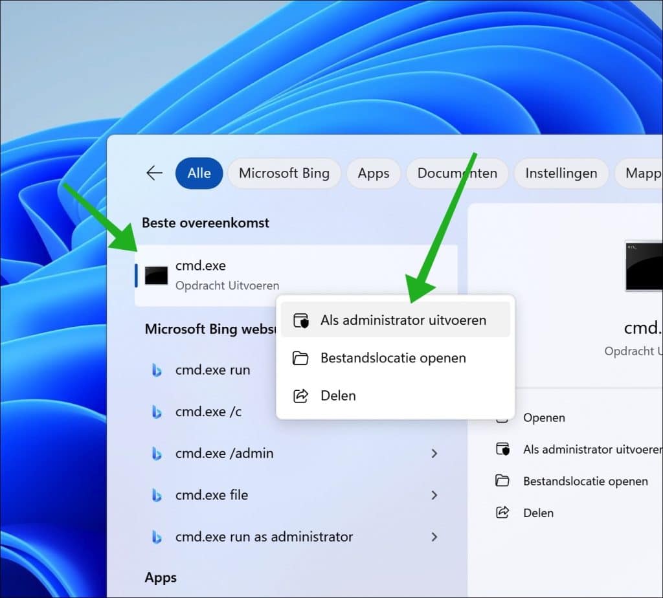This screenshot has width=663, height=598.
Task: Click share icon in context menu
Action: click(300, 396)
